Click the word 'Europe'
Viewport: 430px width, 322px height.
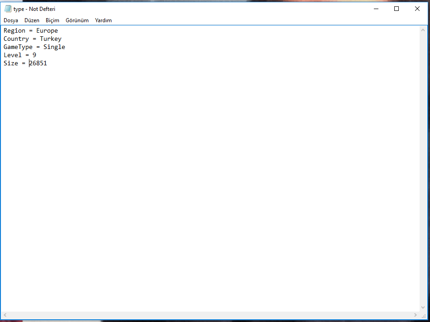(x=47, y=30)
